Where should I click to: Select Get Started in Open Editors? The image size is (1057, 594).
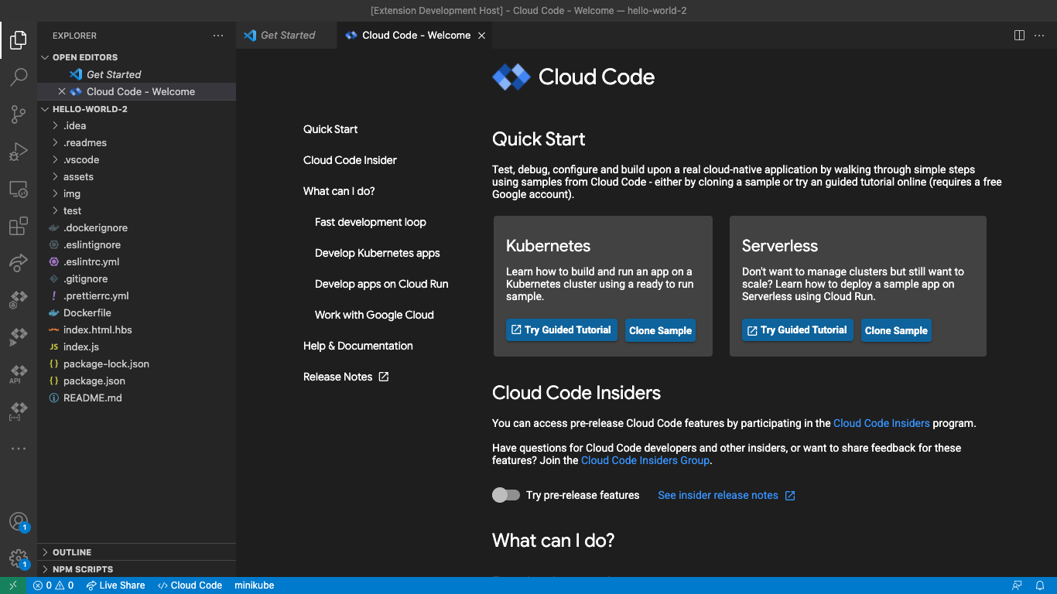pos(136,74)
